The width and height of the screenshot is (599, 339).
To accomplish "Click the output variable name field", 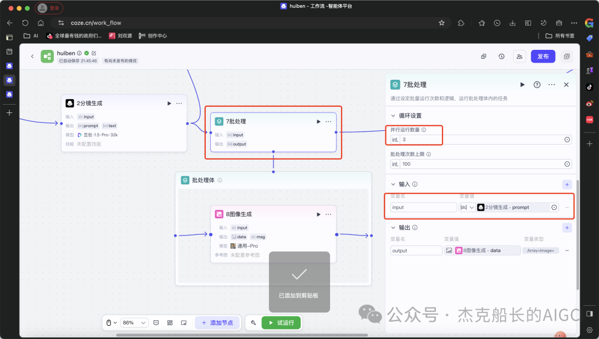I will [416, 250].
